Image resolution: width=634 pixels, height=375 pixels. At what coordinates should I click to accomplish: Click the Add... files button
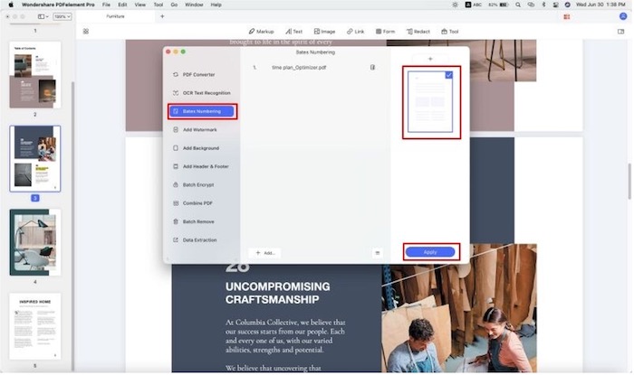[266, 253]
